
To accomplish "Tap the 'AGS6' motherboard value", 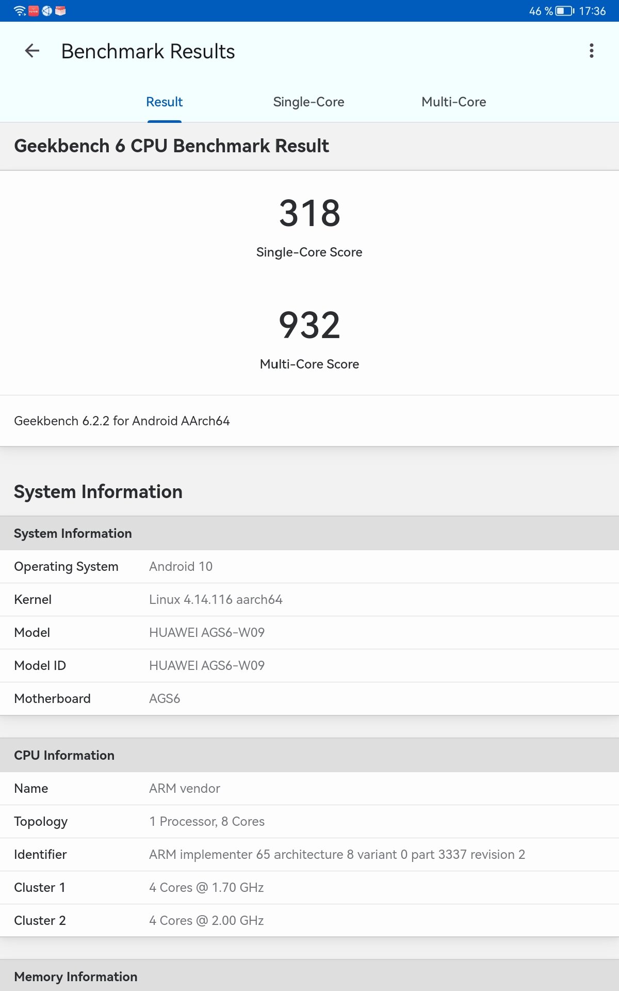I will click(x=165, y=698).
